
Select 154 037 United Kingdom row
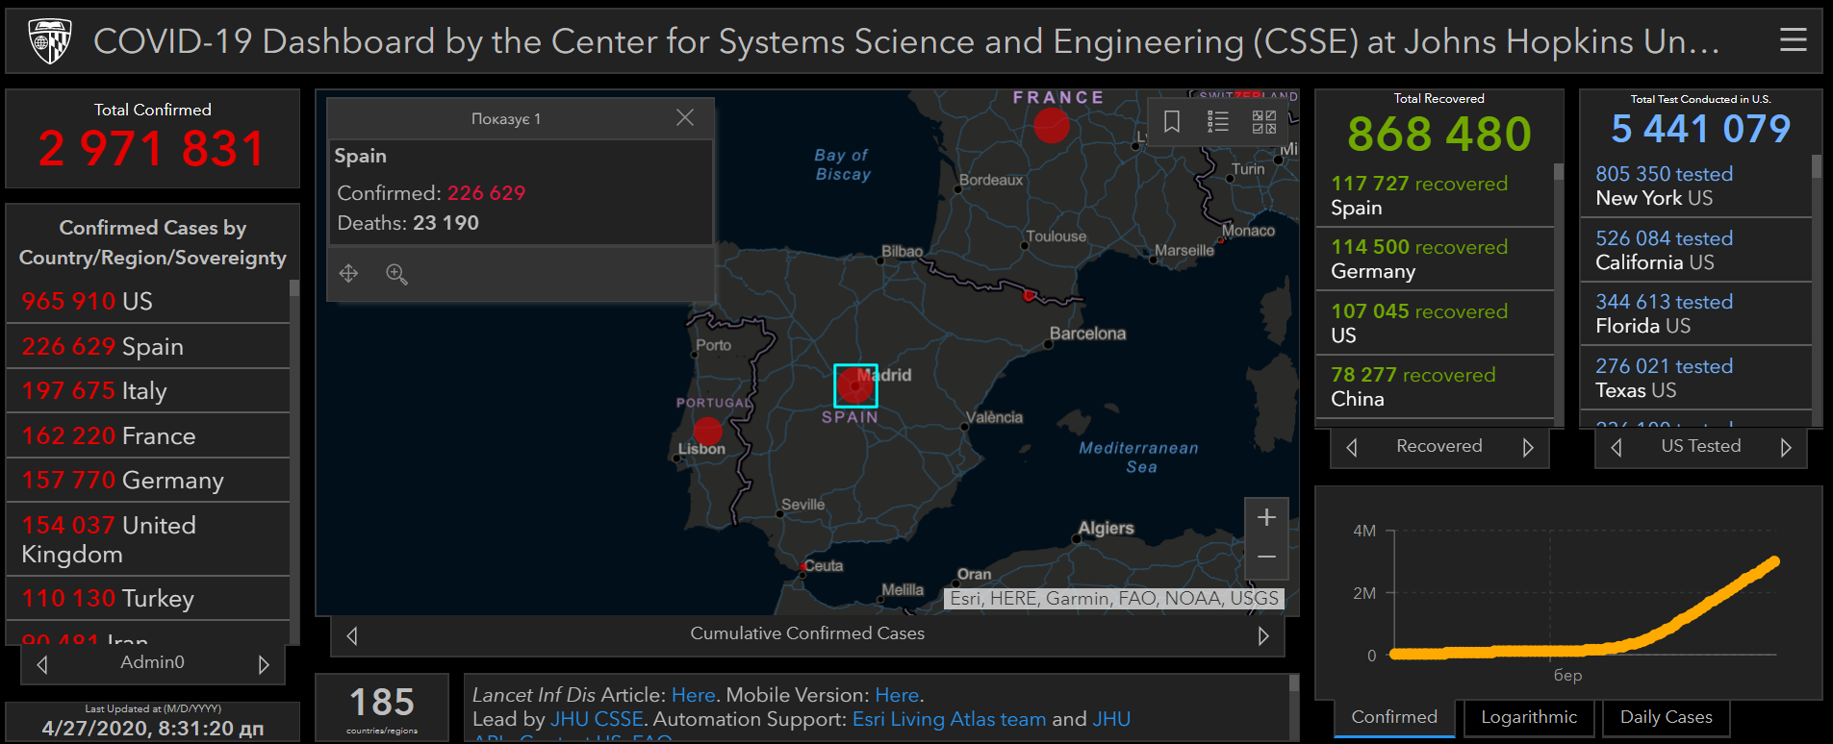tap(148, 539)
